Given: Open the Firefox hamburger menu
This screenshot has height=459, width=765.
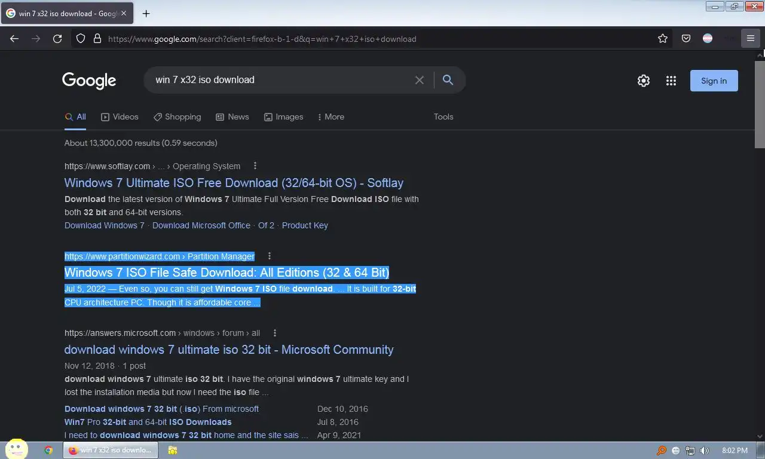Looking at the screenshot, I should (751, 39).
